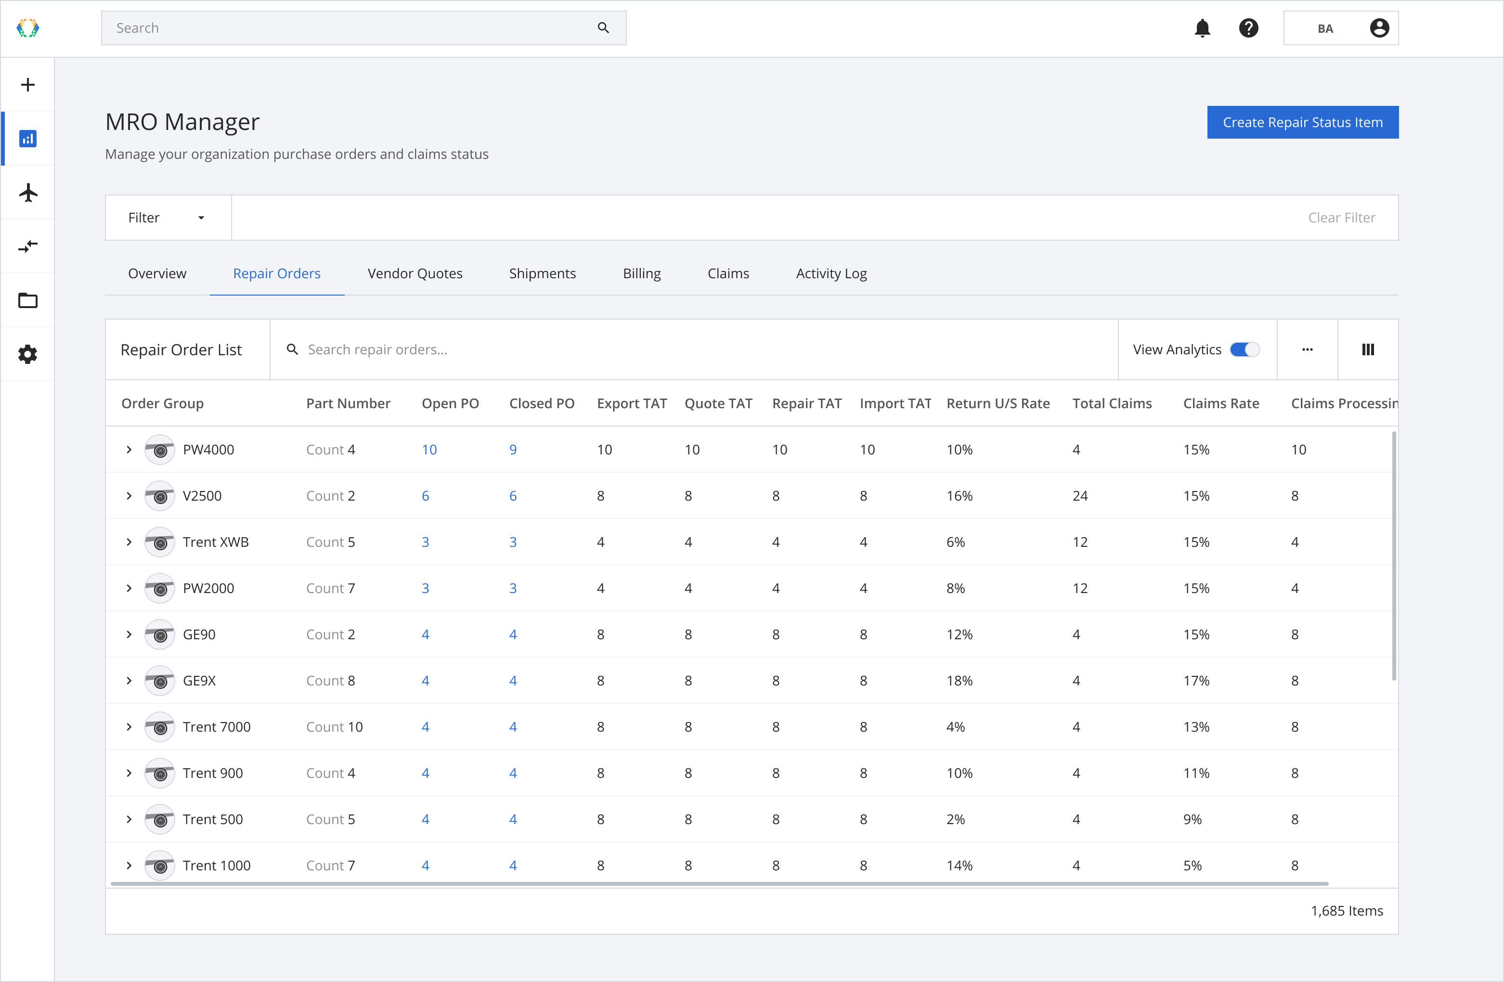This screenshot has width=1504, height=982.
Task: Expand the GE9X row
Action: pos(129,681)
